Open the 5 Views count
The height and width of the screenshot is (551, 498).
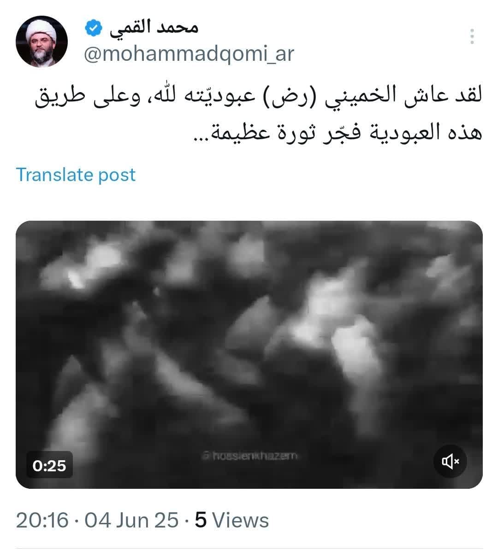coord(232,521)
